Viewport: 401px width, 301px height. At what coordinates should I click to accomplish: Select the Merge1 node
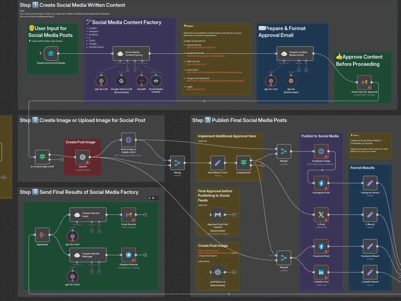click(284, 151)
